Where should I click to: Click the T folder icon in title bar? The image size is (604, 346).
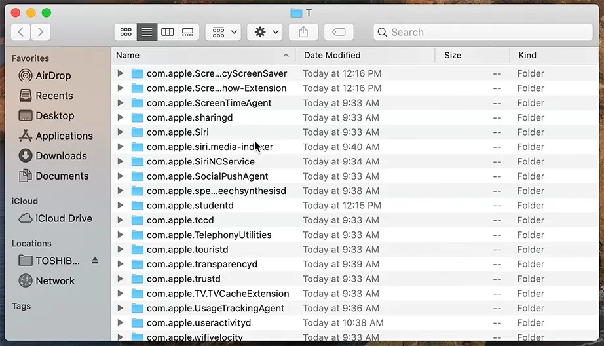point(296,13)
